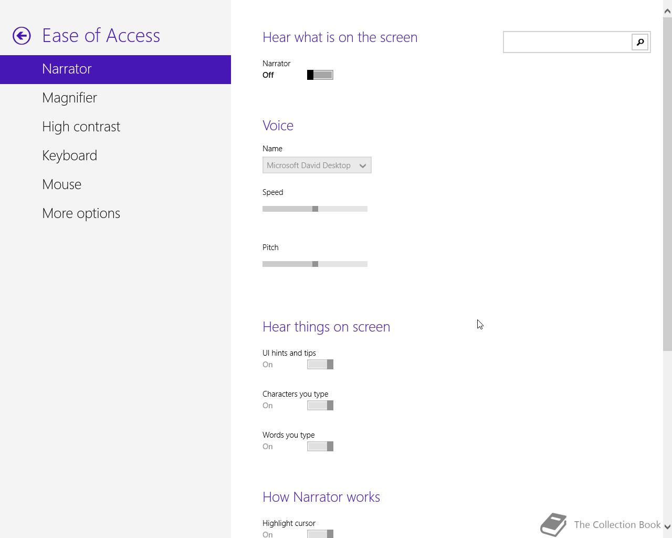Open the voice Name dropdown
This screenshot has height=538, width=672.
310,165
